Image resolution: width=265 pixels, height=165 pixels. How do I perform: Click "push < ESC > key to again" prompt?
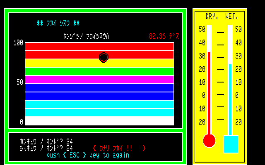tap(88, 155)
